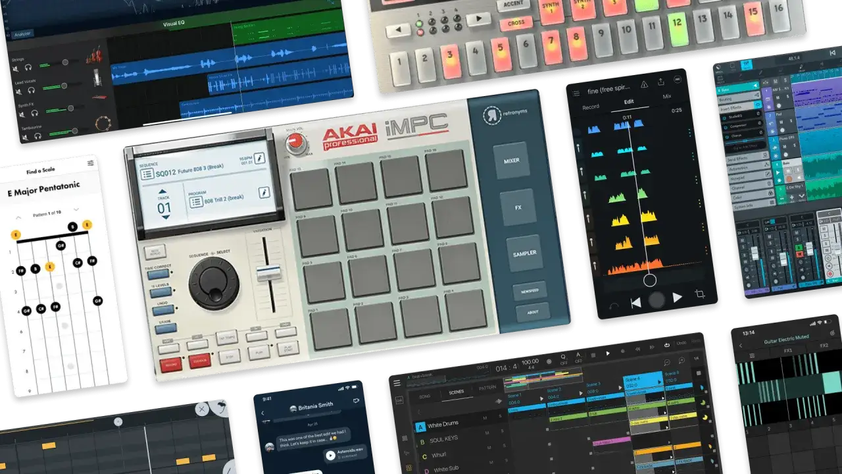Click the left arrow button on the drum machine

[399, 29]
